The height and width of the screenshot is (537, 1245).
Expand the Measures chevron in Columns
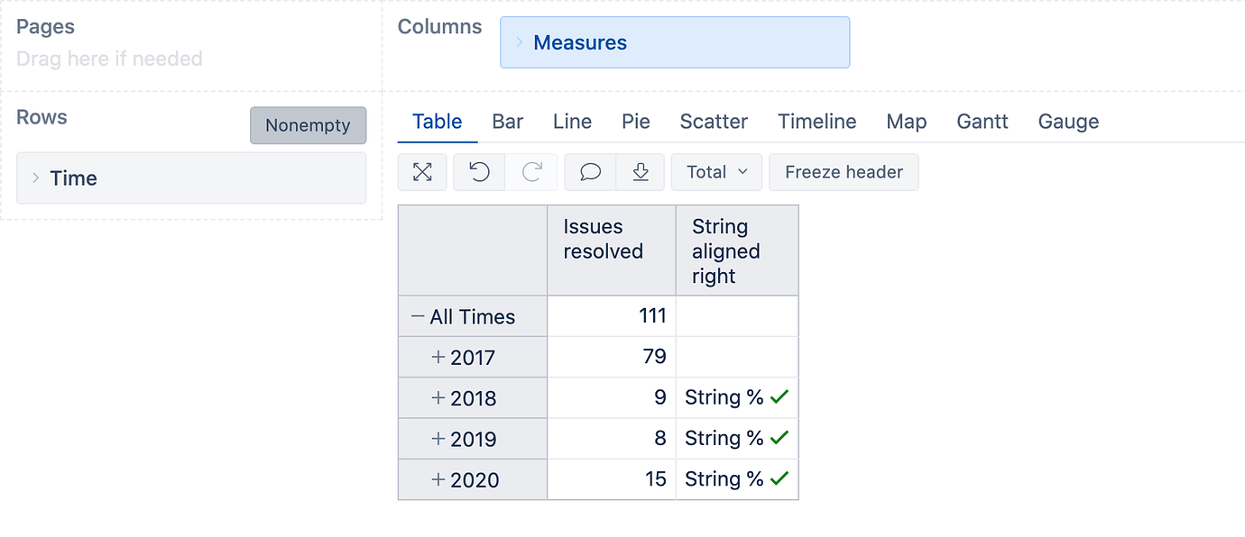coord(519,41)
